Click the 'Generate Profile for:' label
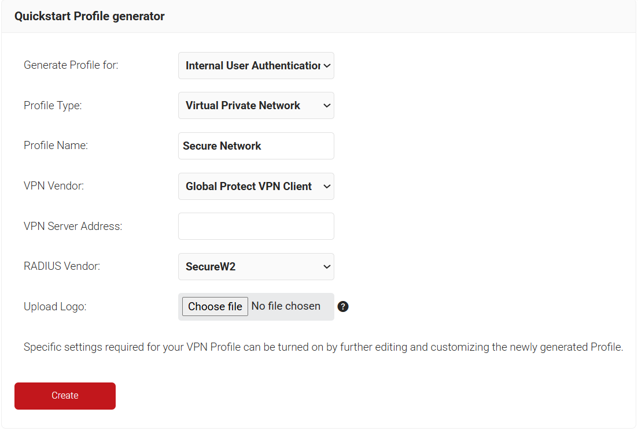This screenshot has height=431, width=638. tap(71, 65)
